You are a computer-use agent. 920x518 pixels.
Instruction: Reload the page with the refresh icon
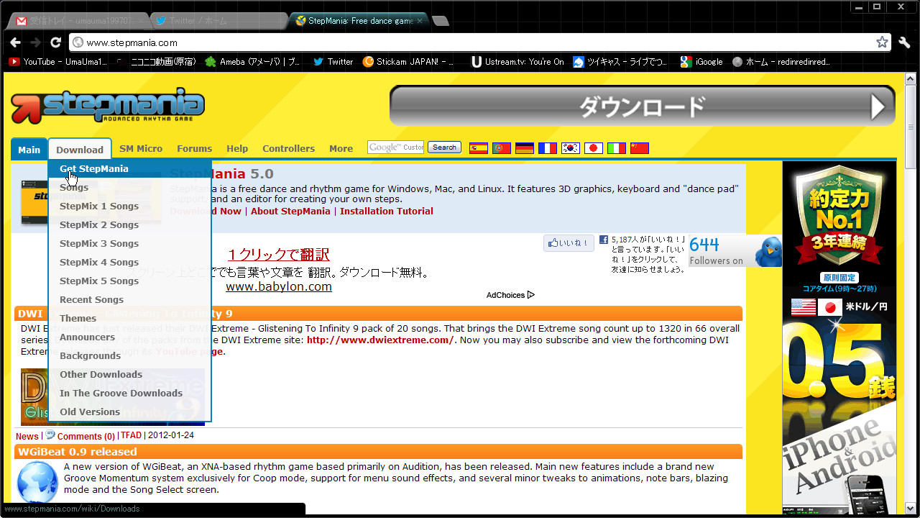55,42
